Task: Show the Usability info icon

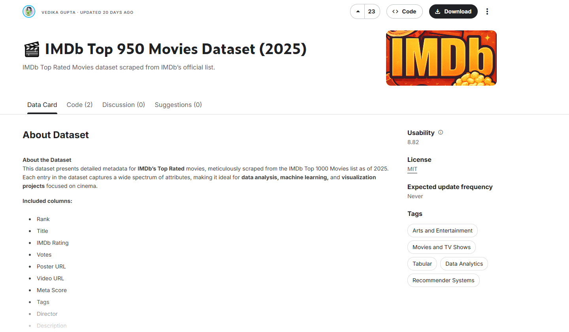Action: pos(441,133)
